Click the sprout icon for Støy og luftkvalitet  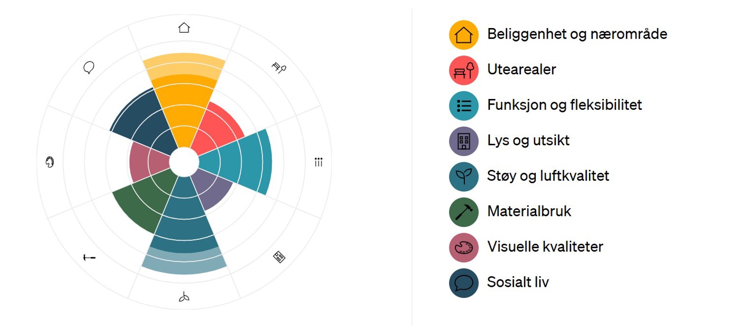463,177
